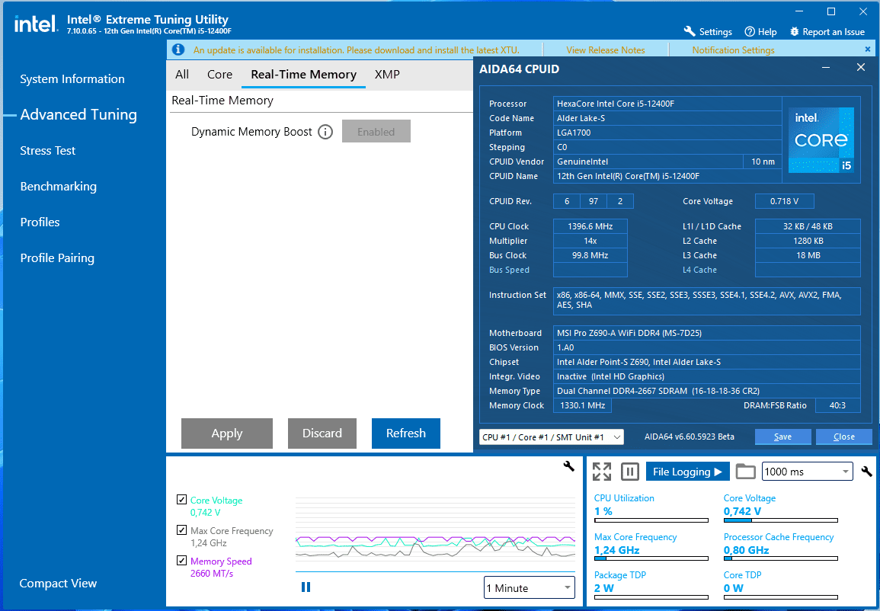Screen dimensions: 880x611
Task: Open graph panel wrench settings
Action: pyautogui.click(x=568, y=465)
